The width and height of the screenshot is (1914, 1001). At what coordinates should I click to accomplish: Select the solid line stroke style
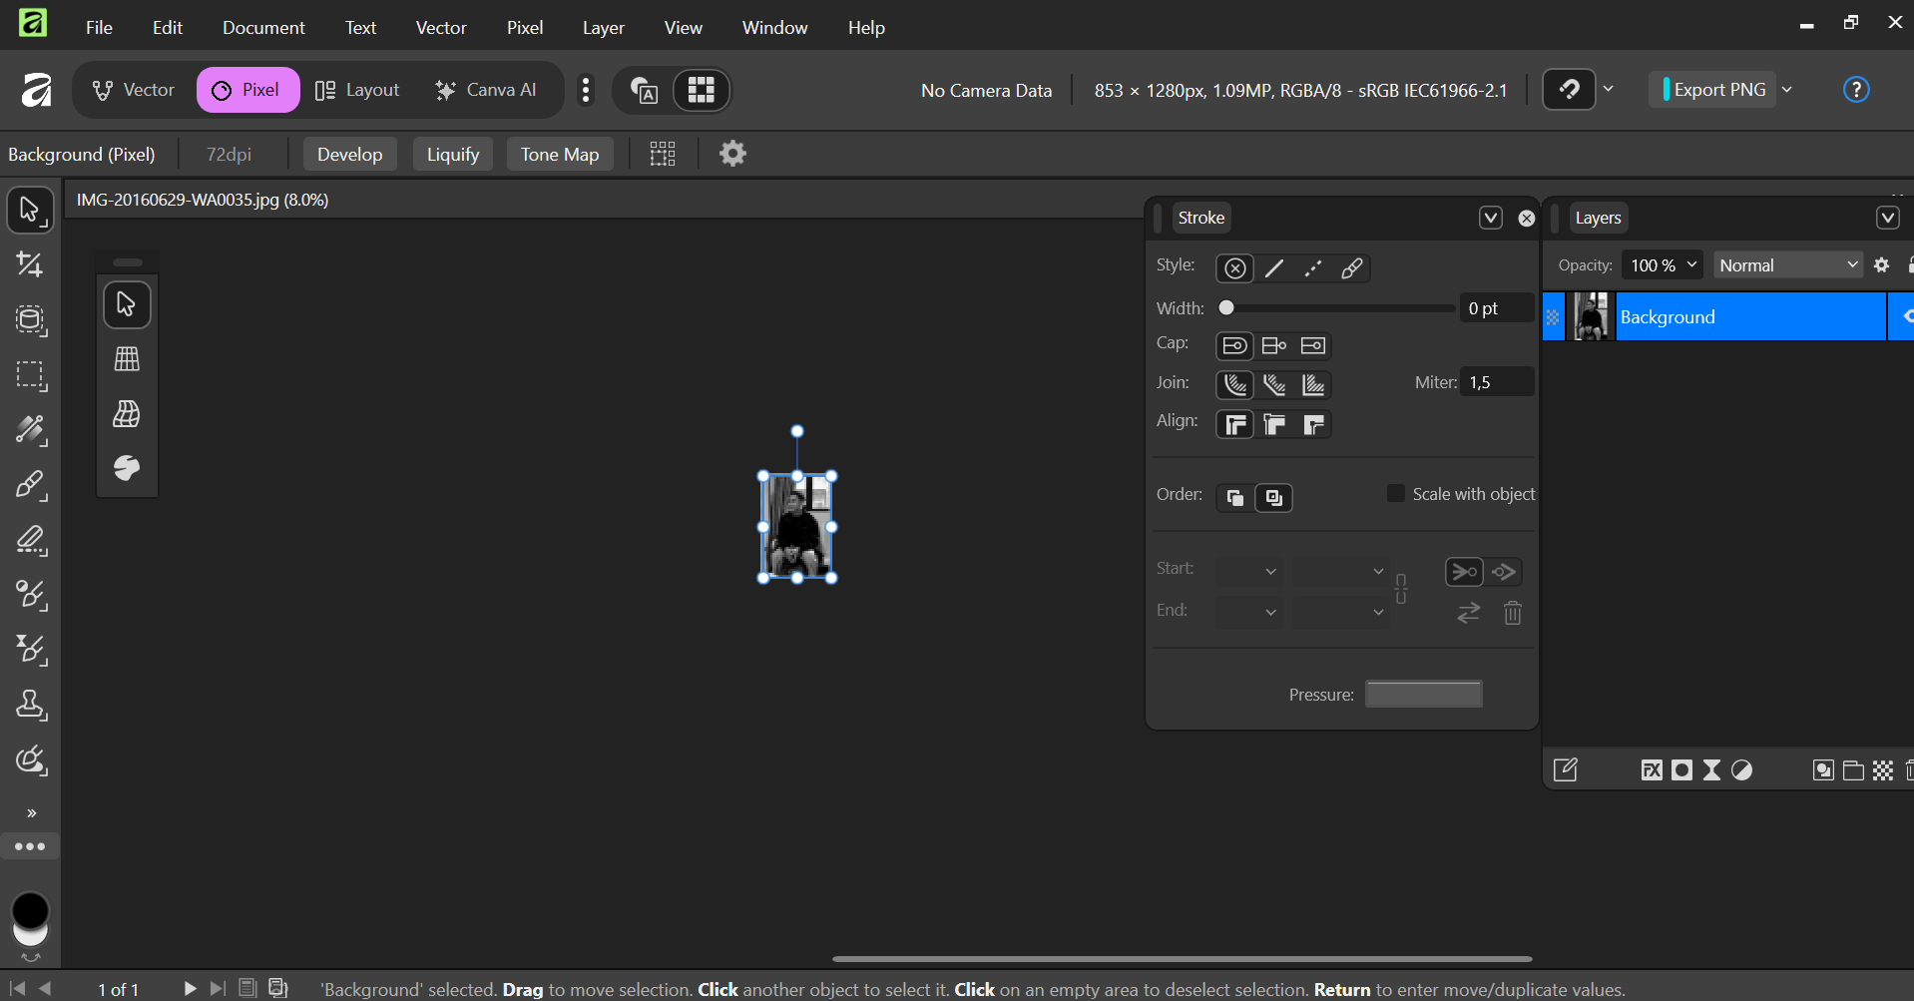(x=1274, y=267)
